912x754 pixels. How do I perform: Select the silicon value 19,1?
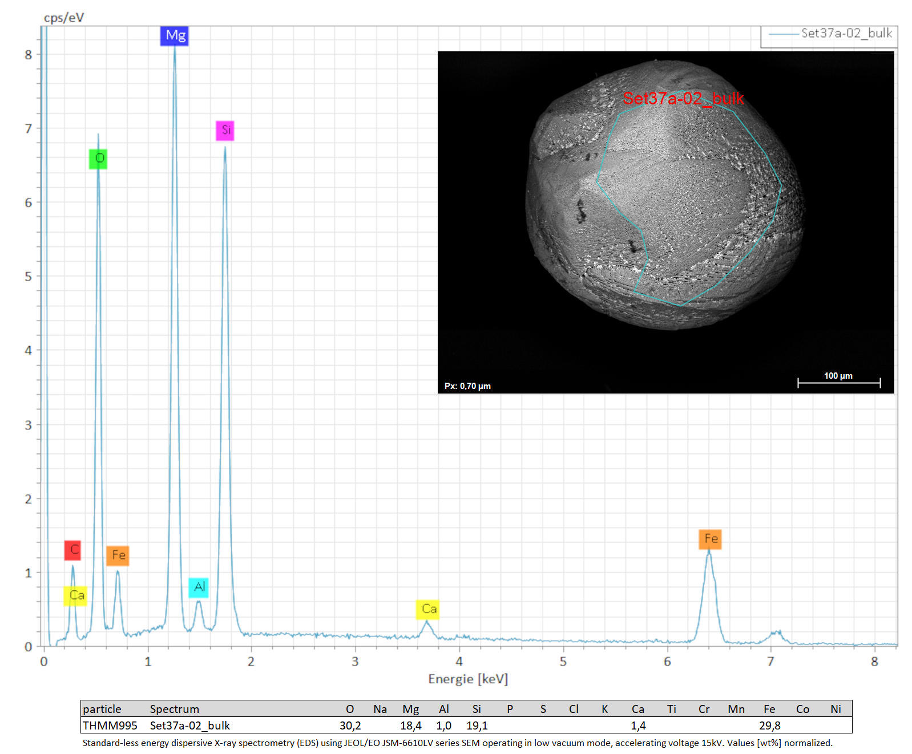coord(477,725)
